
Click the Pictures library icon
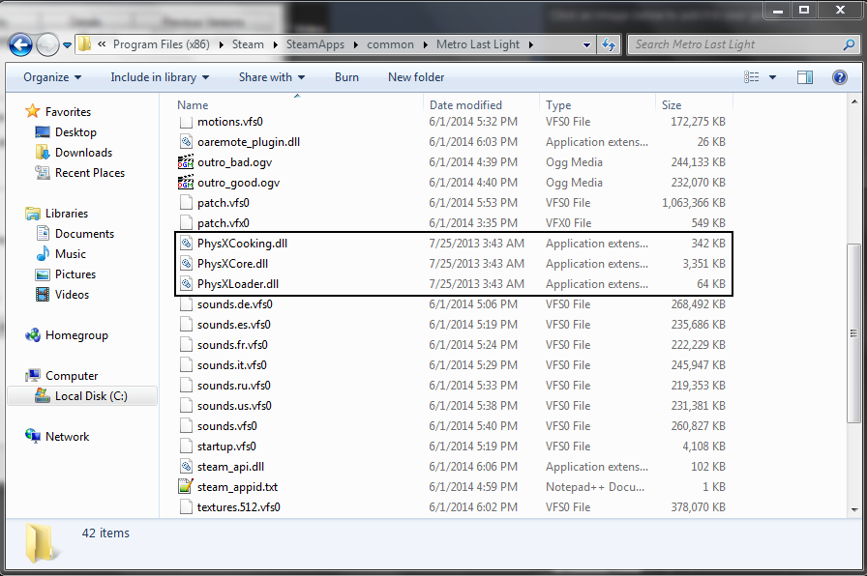tap(43, 274)
